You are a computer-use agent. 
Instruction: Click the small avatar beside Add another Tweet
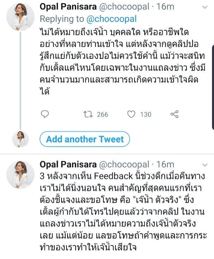[20, 139]
